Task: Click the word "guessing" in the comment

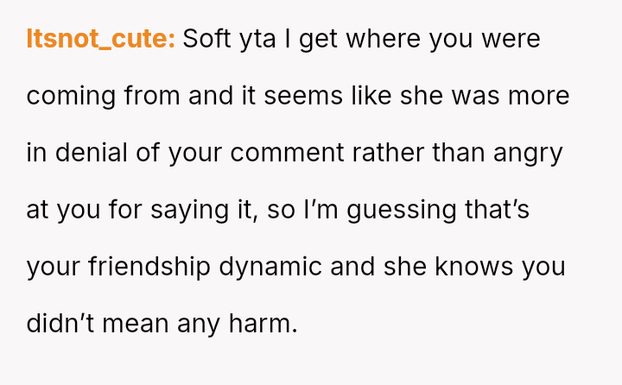Action: (402, 211)
